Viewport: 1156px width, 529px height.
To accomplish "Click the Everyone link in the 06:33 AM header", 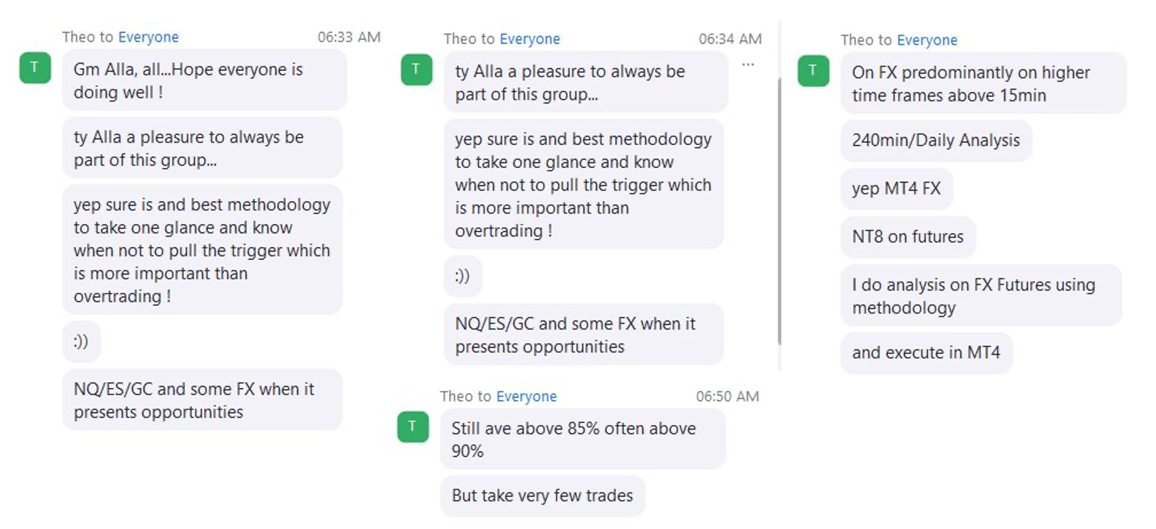I will pyautogui.click(x=149, y=37).
